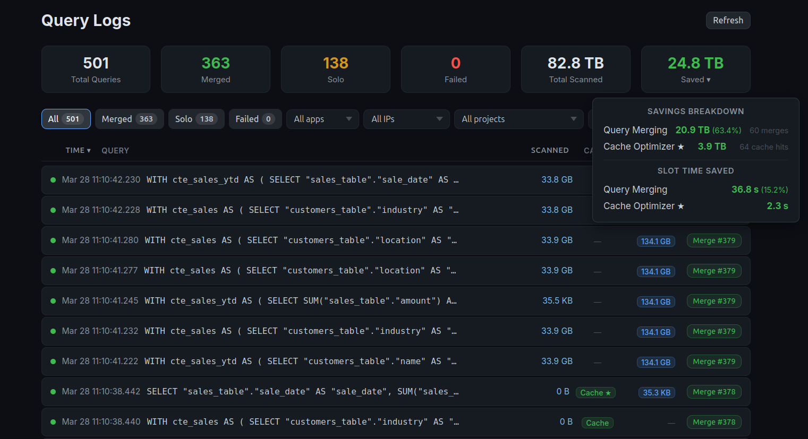Viewport: 808px width, 439px height.
Task: Click the 60 merges text
Action: [769, 131]
